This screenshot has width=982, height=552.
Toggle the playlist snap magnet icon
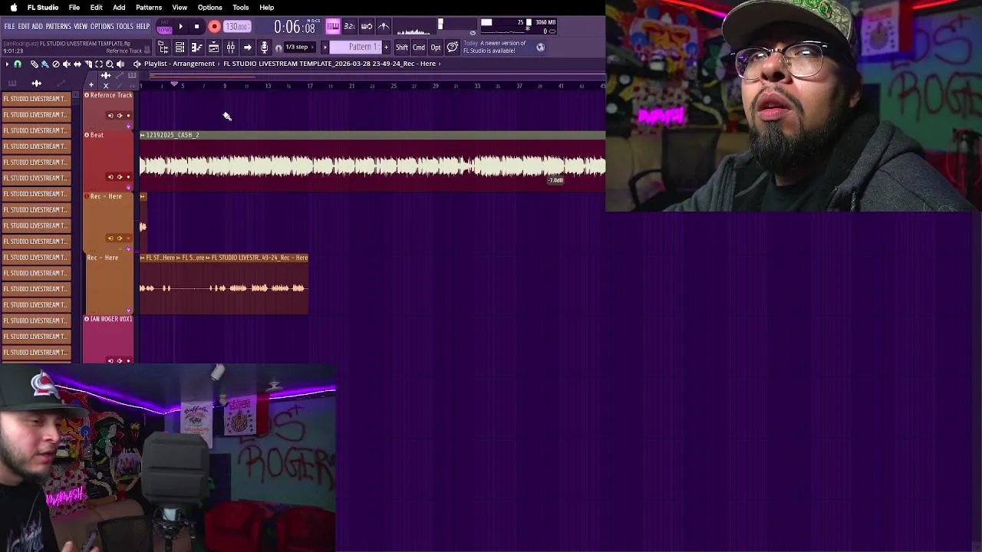[18, 64]
